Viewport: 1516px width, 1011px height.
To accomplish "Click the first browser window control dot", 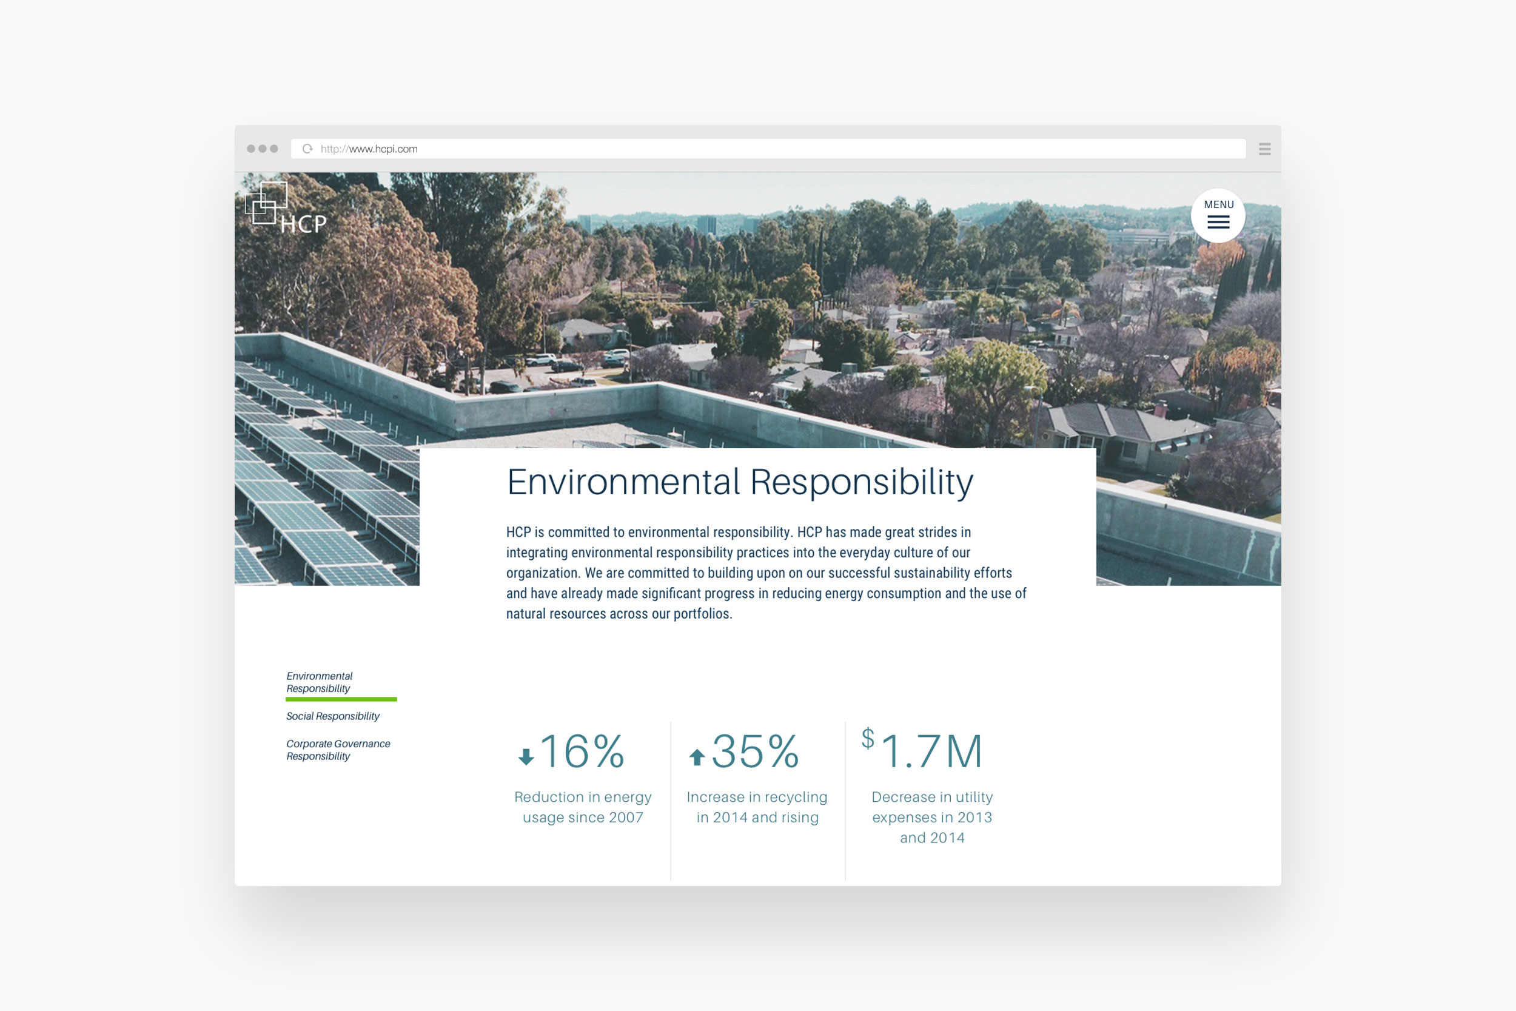I will click(x=250, y=149).
